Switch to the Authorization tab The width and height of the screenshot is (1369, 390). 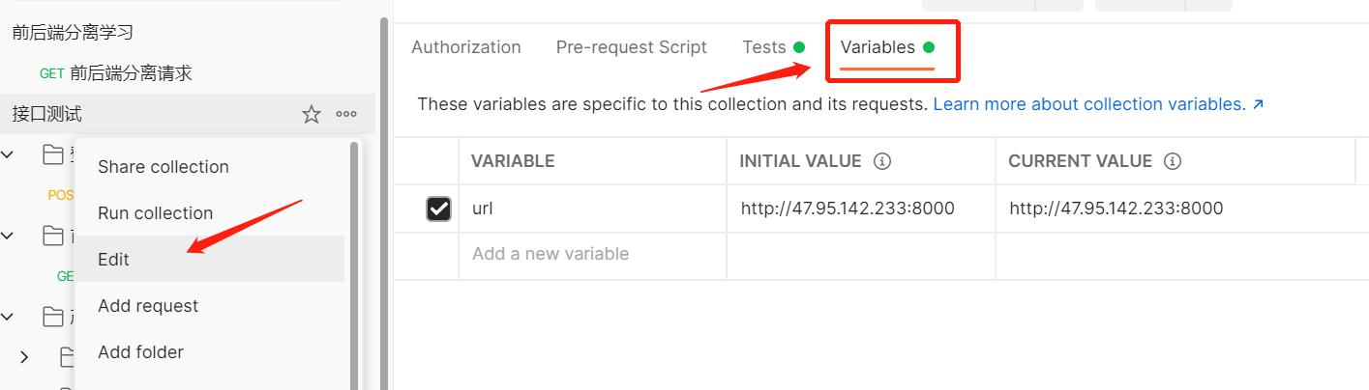coord(465,47)
